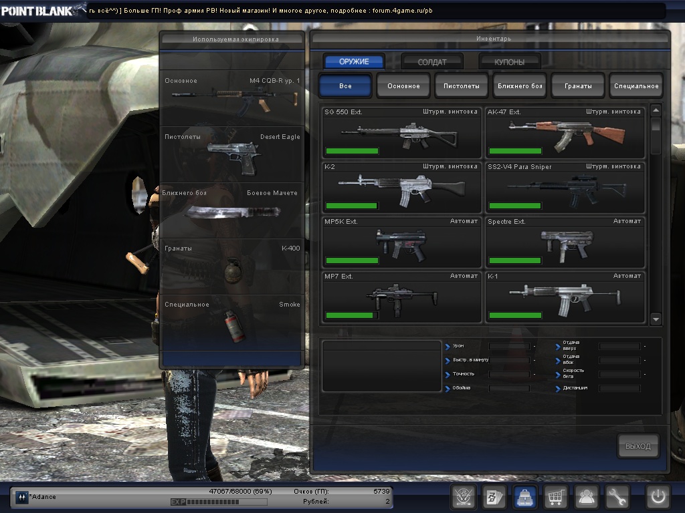
Task: Filter inventory by Основное
Action: coord(403,85)
